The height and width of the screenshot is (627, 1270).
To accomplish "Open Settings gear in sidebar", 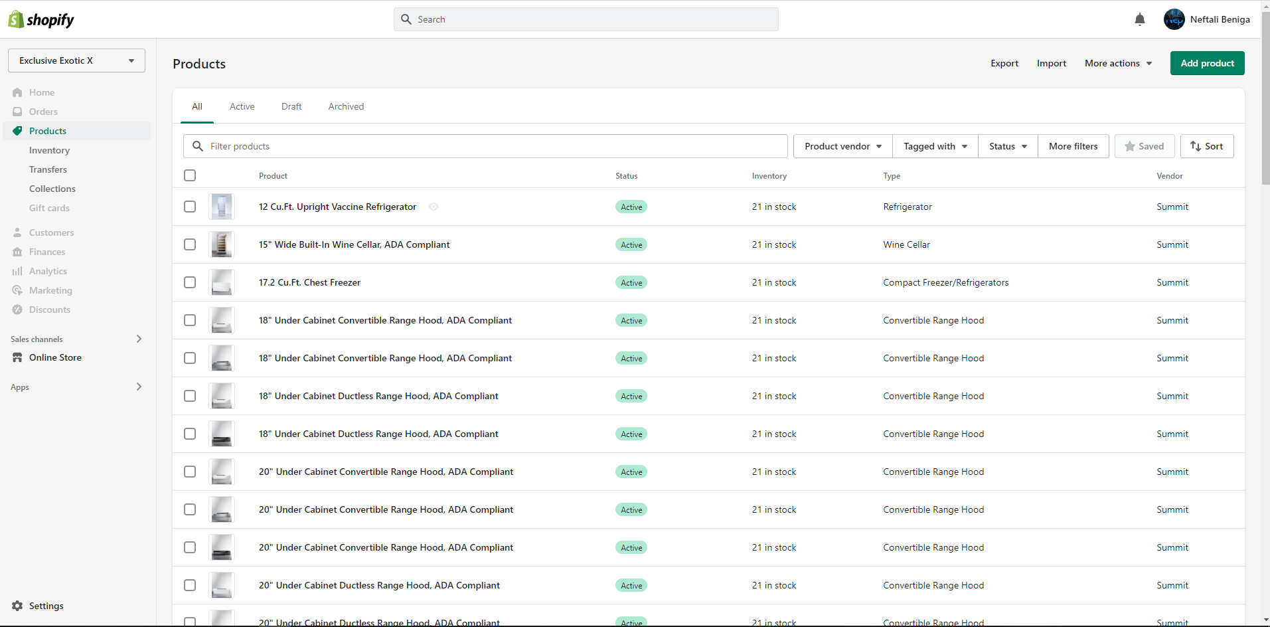I will (17, 606).
